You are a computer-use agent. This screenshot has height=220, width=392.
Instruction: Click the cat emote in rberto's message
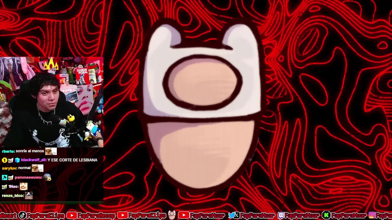[x=51, y=151]
